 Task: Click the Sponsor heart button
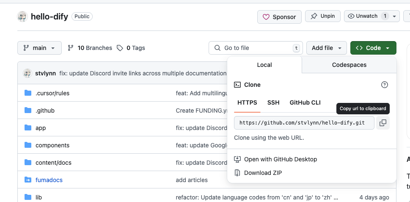click(279, 17)
